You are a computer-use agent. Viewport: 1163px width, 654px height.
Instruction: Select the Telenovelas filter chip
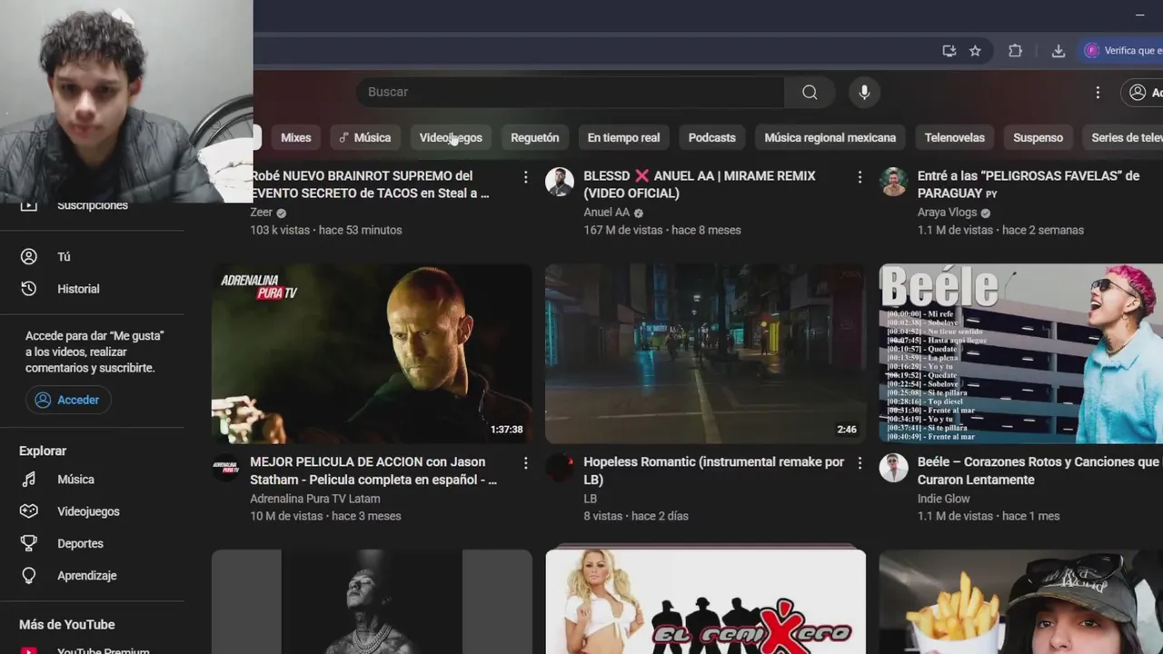(x=954, y=138)
